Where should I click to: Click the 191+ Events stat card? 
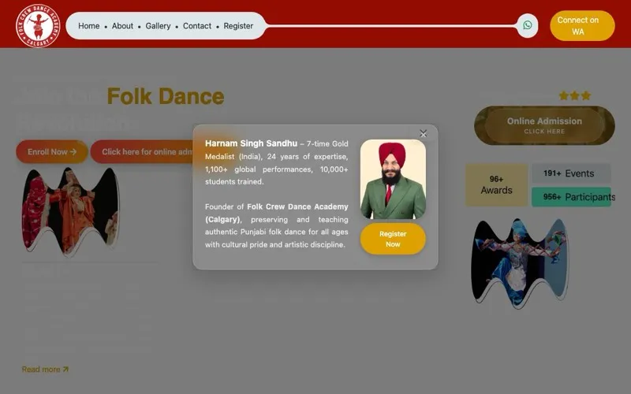(571, 173)
